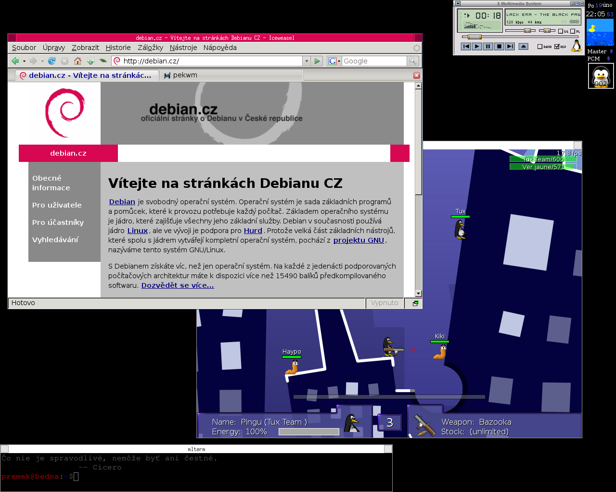This screenshot has width=616, height=492.
Task: Click the green leaf toolbar icon
Action: [x=103, y=61]
